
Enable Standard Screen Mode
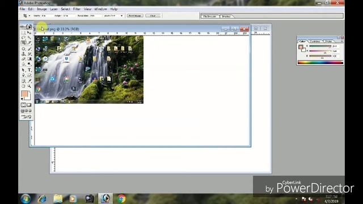coord(23,111)
